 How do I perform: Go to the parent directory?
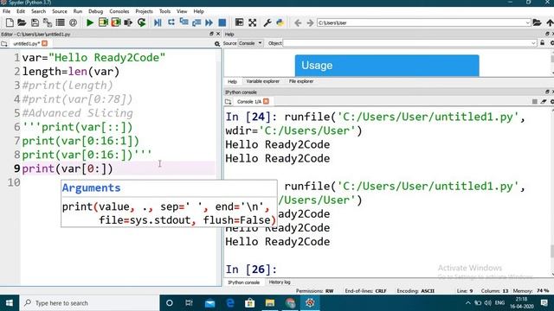click(x=550, y=22)
